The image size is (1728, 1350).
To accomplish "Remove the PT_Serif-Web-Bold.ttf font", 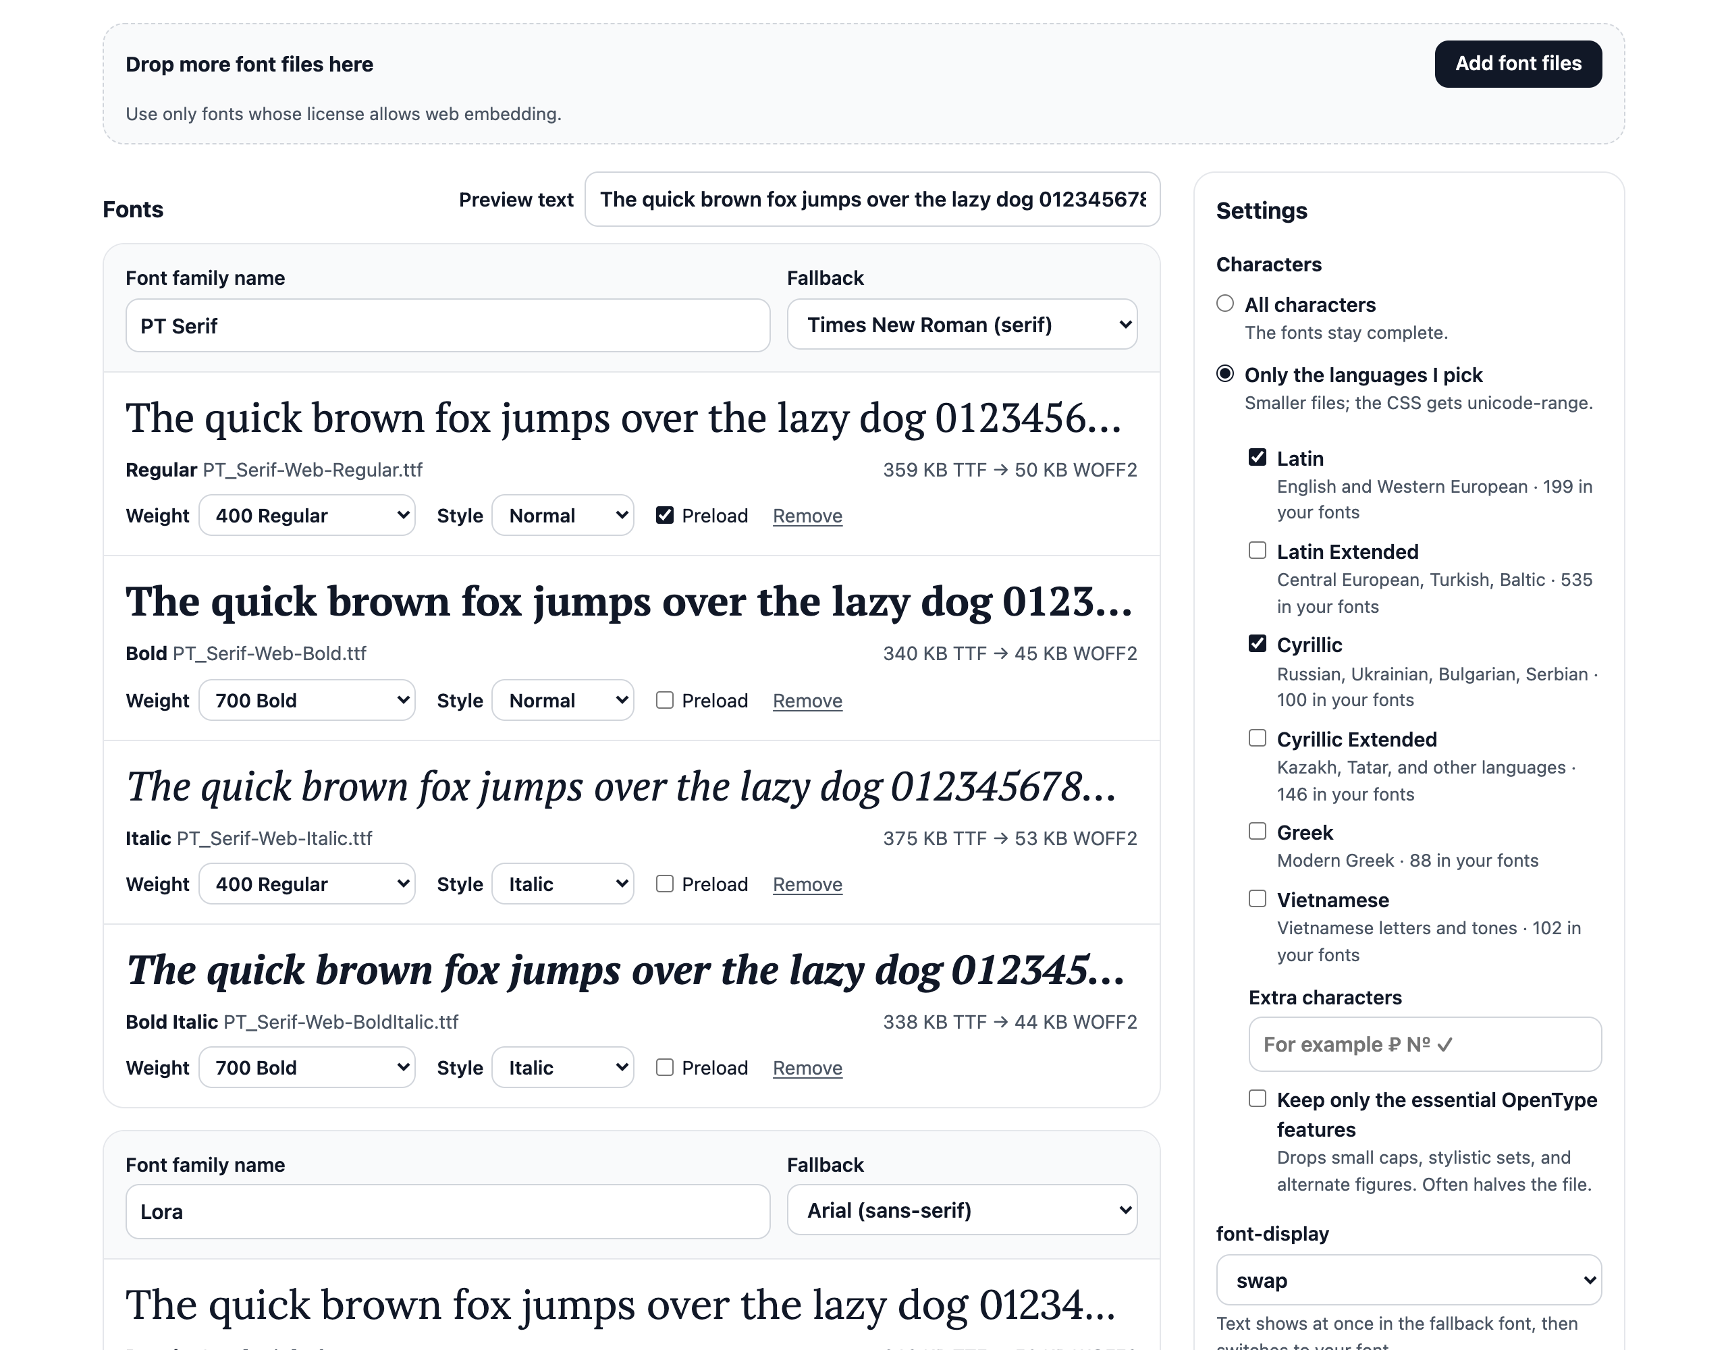I will pos(807,701).
